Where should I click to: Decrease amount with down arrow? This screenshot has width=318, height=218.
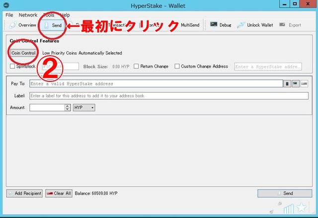[x=68, y=109]
